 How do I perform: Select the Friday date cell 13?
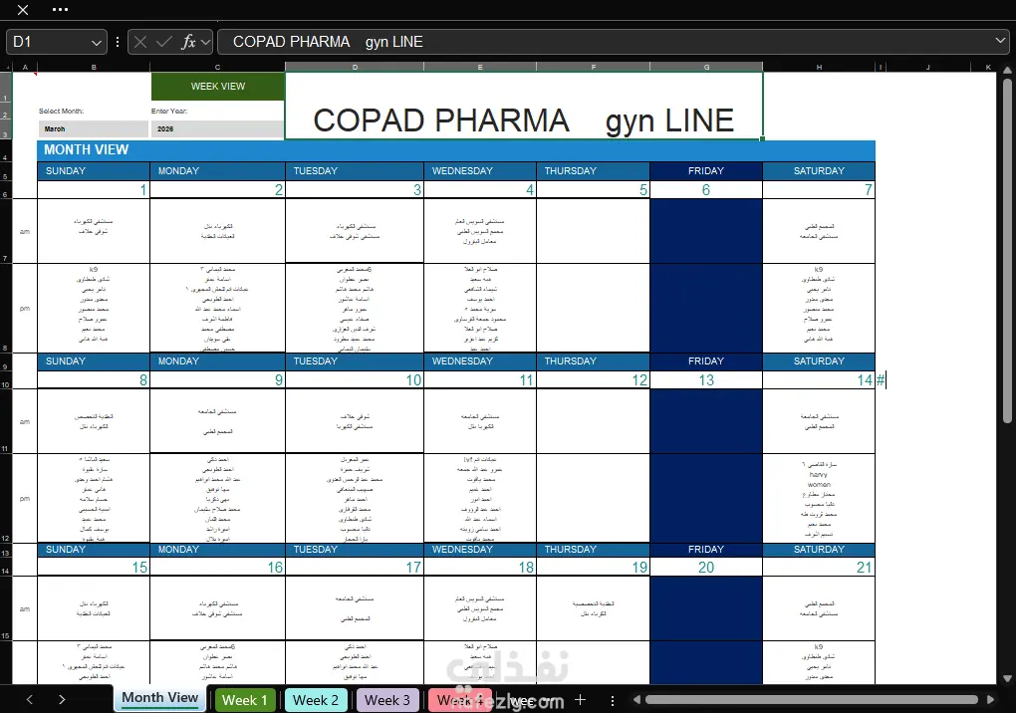pos(706,380)
